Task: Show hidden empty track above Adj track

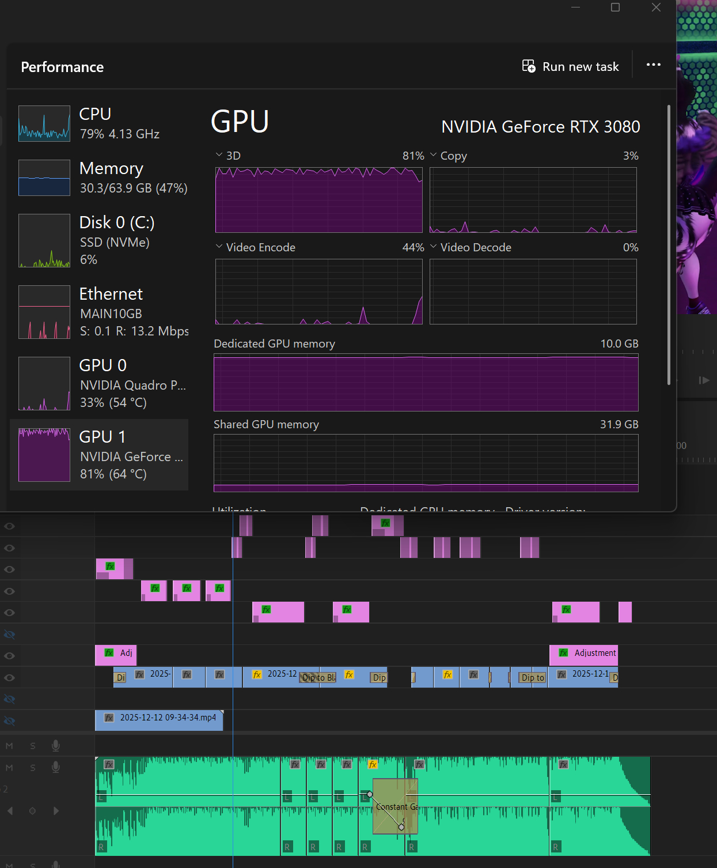Action: click(9, 635)
